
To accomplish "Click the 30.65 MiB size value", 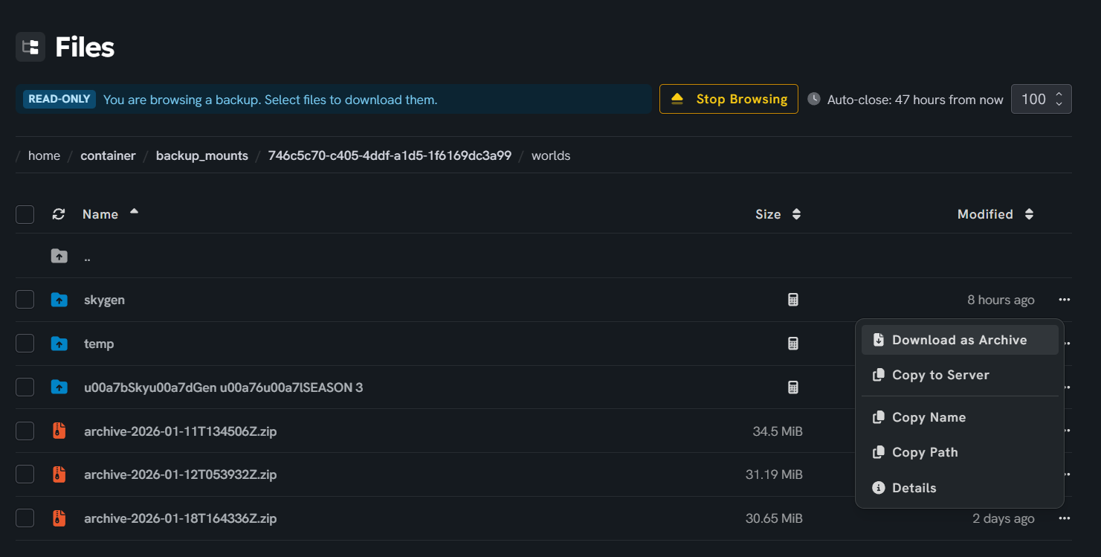I will pos(774,518).
